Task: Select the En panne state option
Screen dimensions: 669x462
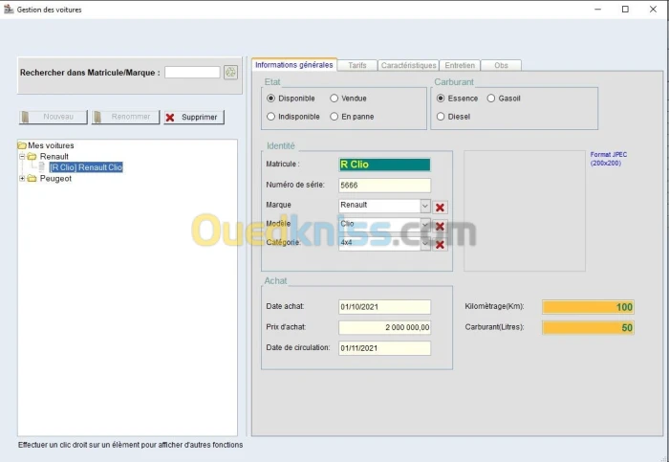Action: coord(334,116)
